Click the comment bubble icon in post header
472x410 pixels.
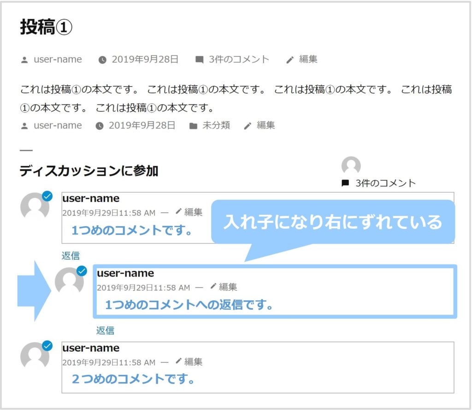click(x=199, y=59)
